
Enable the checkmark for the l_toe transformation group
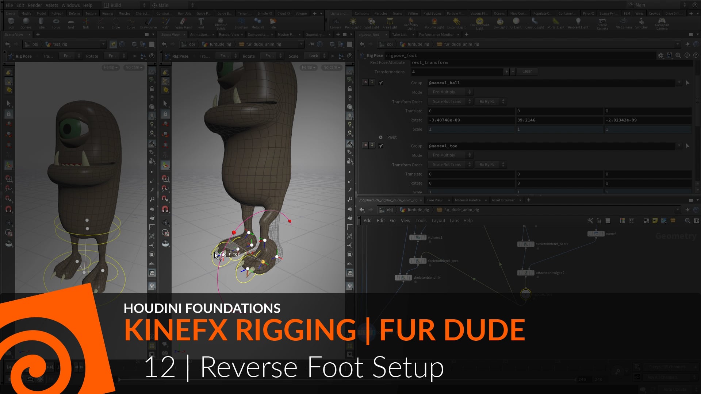coord(381,145)
